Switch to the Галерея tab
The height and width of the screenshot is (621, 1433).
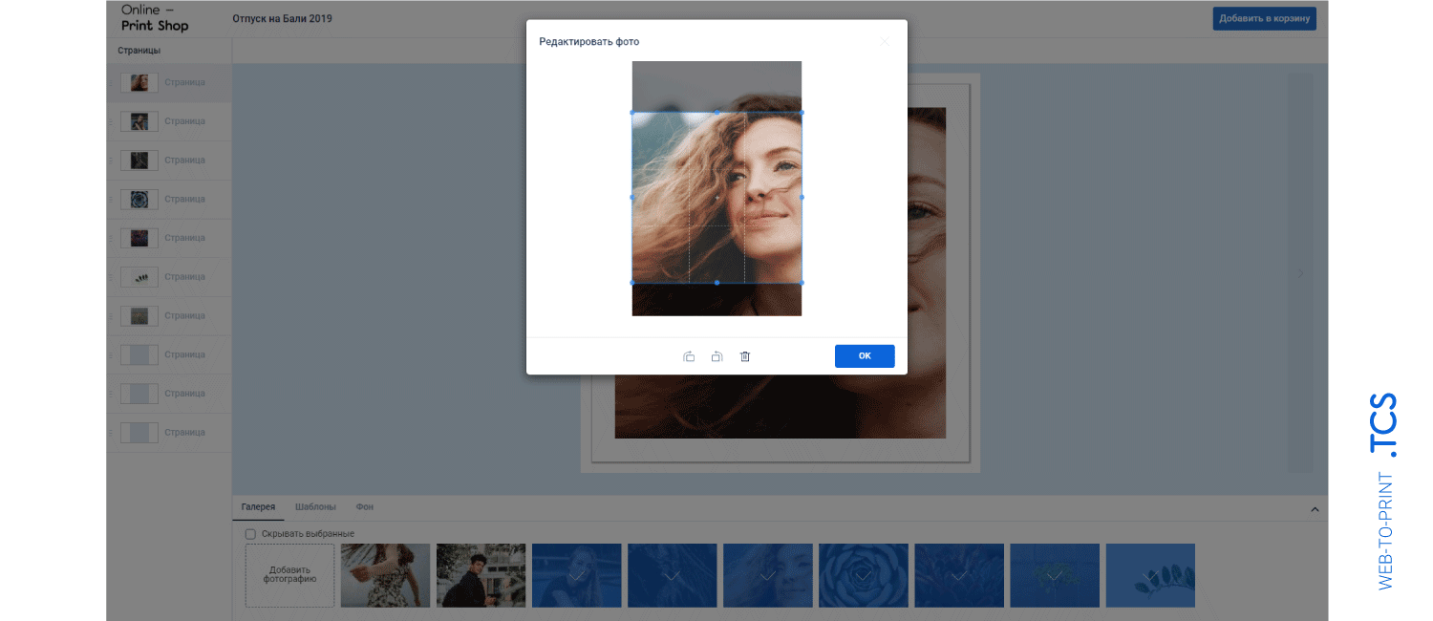(x=258, y=507)
